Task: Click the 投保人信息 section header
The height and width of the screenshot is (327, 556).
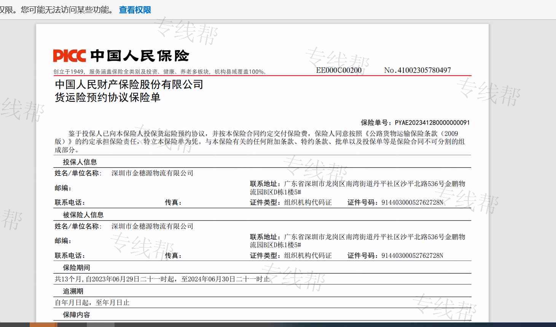Action: coord(80,162)
